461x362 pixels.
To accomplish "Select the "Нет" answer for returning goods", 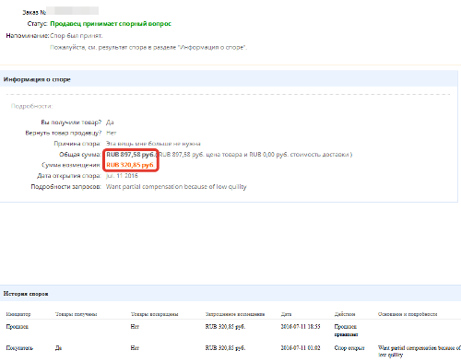I will (x=111, y=133).
